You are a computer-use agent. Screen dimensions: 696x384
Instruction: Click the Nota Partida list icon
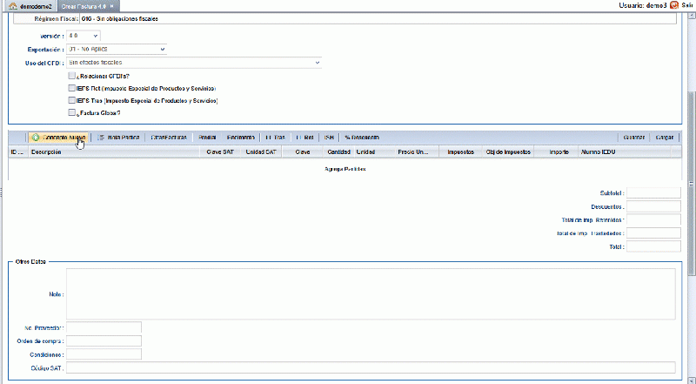[x=101, y=138]
